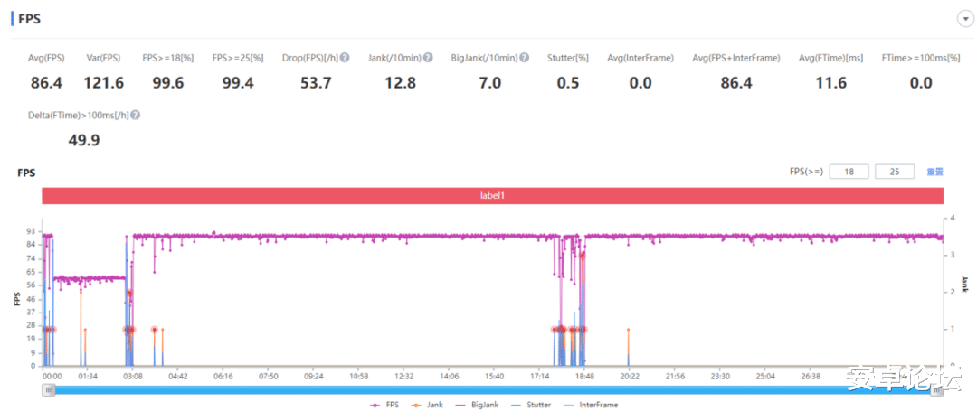The width and height of the screenshot is (977, 411).
Task: Click red BigJank marker near 18:48
Action: pyautogui.click(x=583, y=255)
